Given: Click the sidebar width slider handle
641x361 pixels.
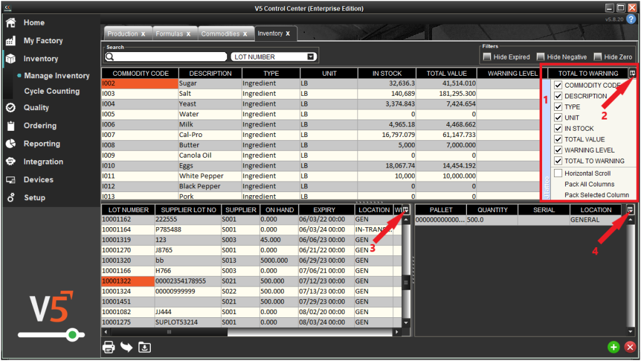Looking at the screenshot, I should click(x=73, y=335).
